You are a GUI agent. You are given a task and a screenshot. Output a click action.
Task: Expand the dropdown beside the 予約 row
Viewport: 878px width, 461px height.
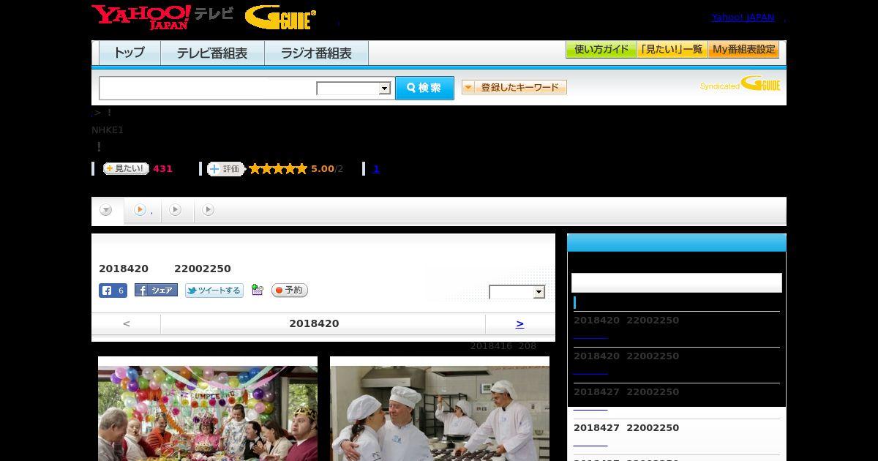click(x=517, y=292)
